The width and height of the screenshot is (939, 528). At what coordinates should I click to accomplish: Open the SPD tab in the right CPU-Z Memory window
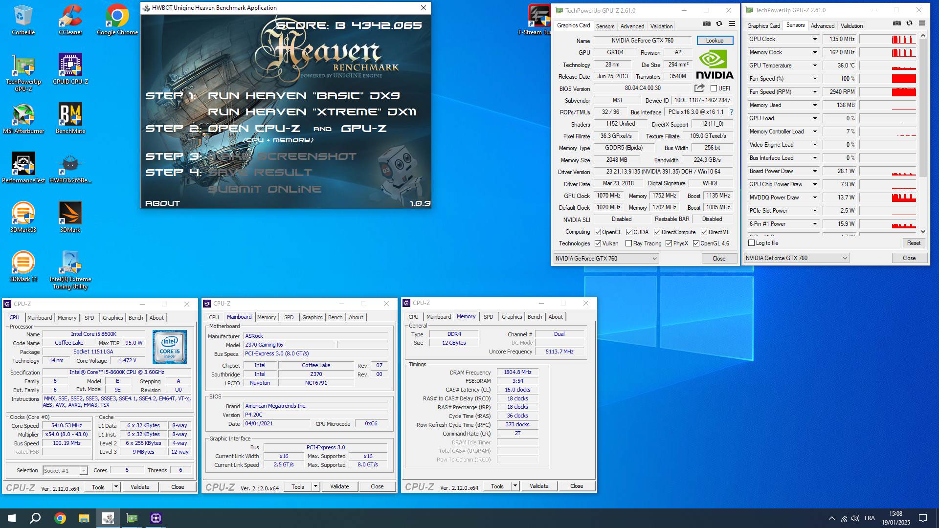click(488, 317)
